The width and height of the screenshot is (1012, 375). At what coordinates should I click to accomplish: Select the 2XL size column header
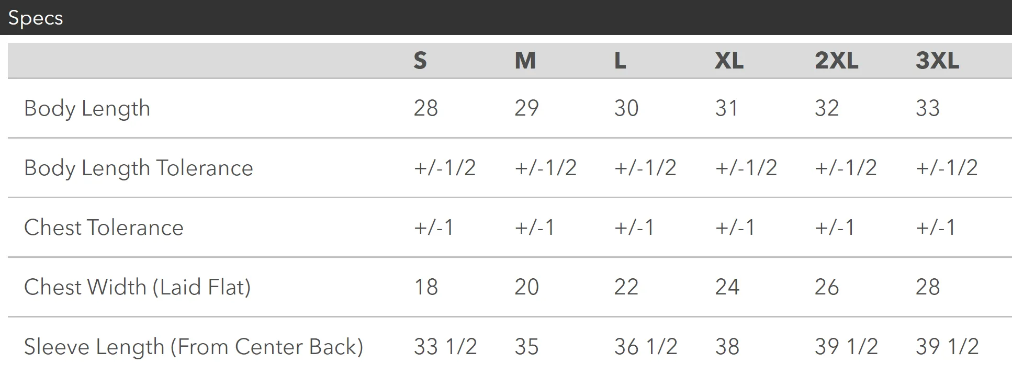(836, 61)
